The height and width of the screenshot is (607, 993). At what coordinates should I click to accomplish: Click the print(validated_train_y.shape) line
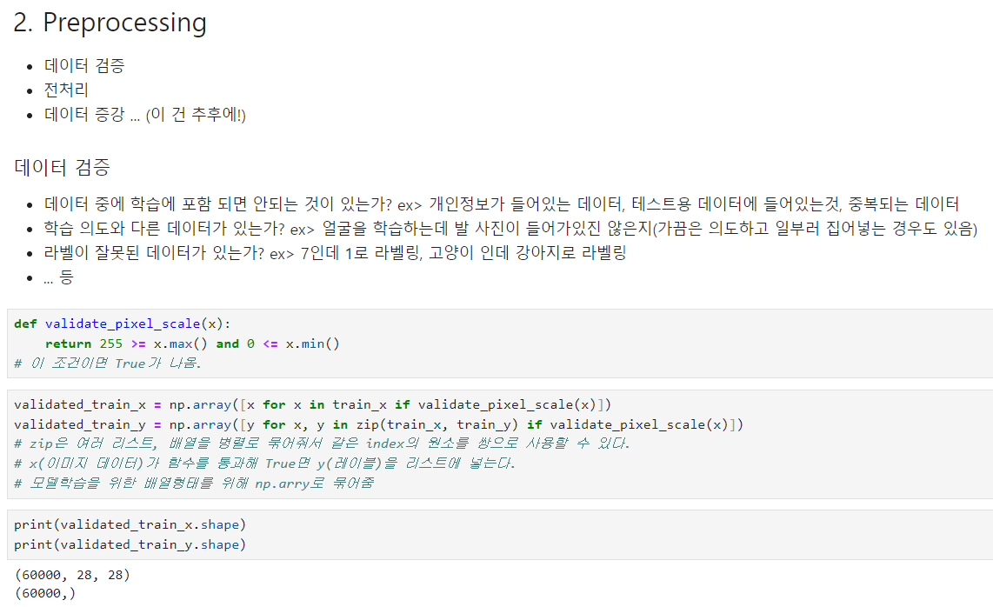130,544
